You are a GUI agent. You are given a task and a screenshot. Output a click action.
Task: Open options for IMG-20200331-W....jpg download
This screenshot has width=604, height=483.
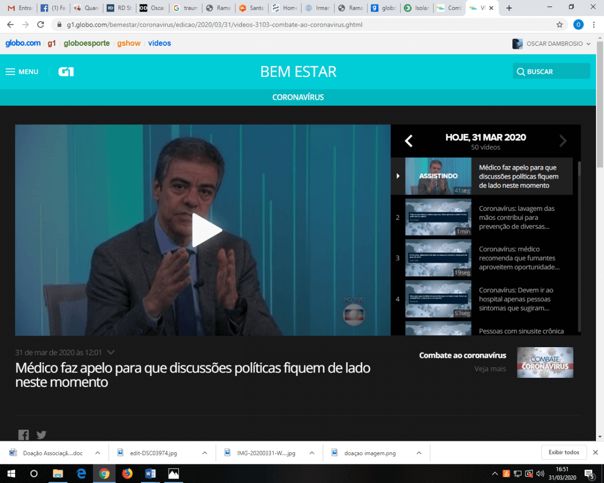pyautogui.click(x=313, y=453)
